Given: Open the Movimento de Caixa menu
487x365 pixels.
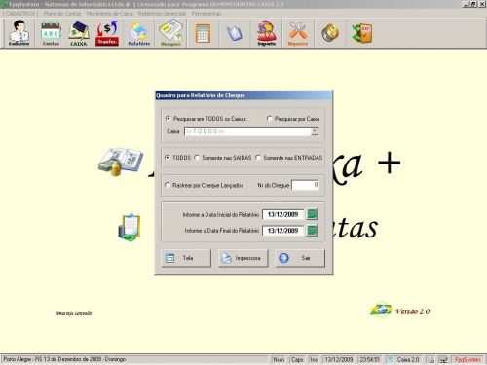Looking at the screenshot, I should pos(109,14).
